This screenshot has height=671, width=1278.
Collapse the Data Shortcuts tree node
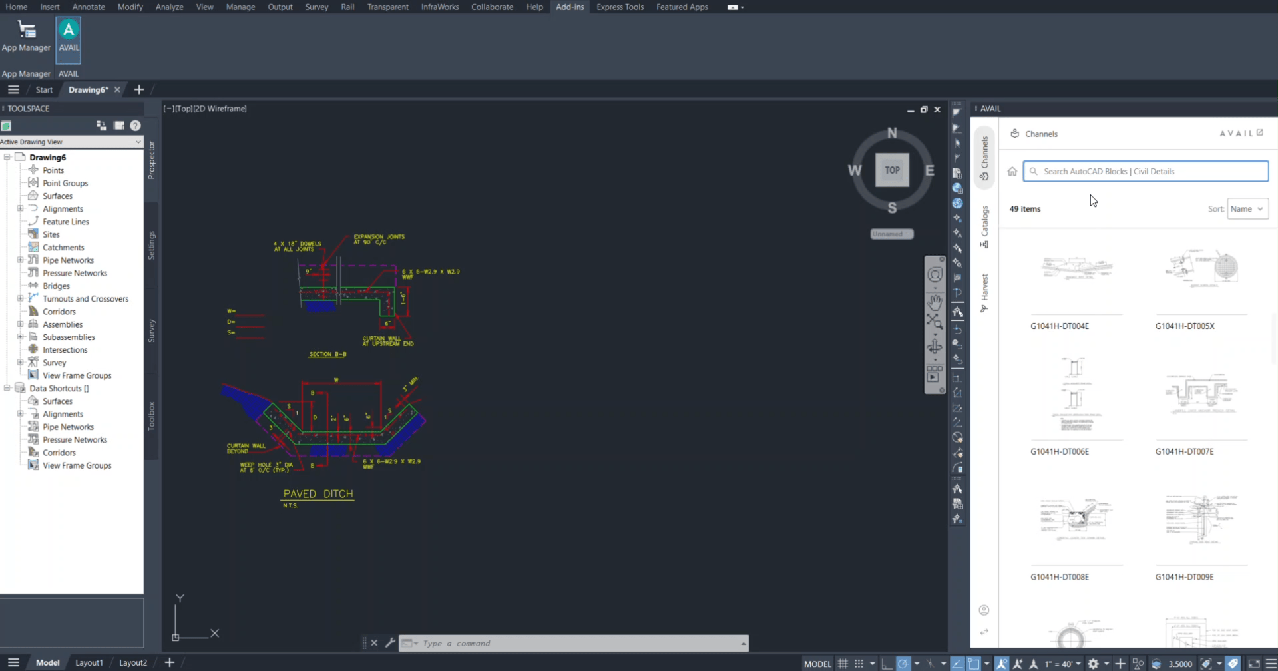point(7,389)
